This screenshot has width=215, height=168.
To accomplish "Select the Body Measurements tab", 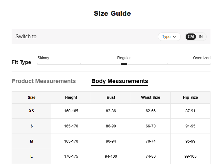I will (x=119, y=81).
